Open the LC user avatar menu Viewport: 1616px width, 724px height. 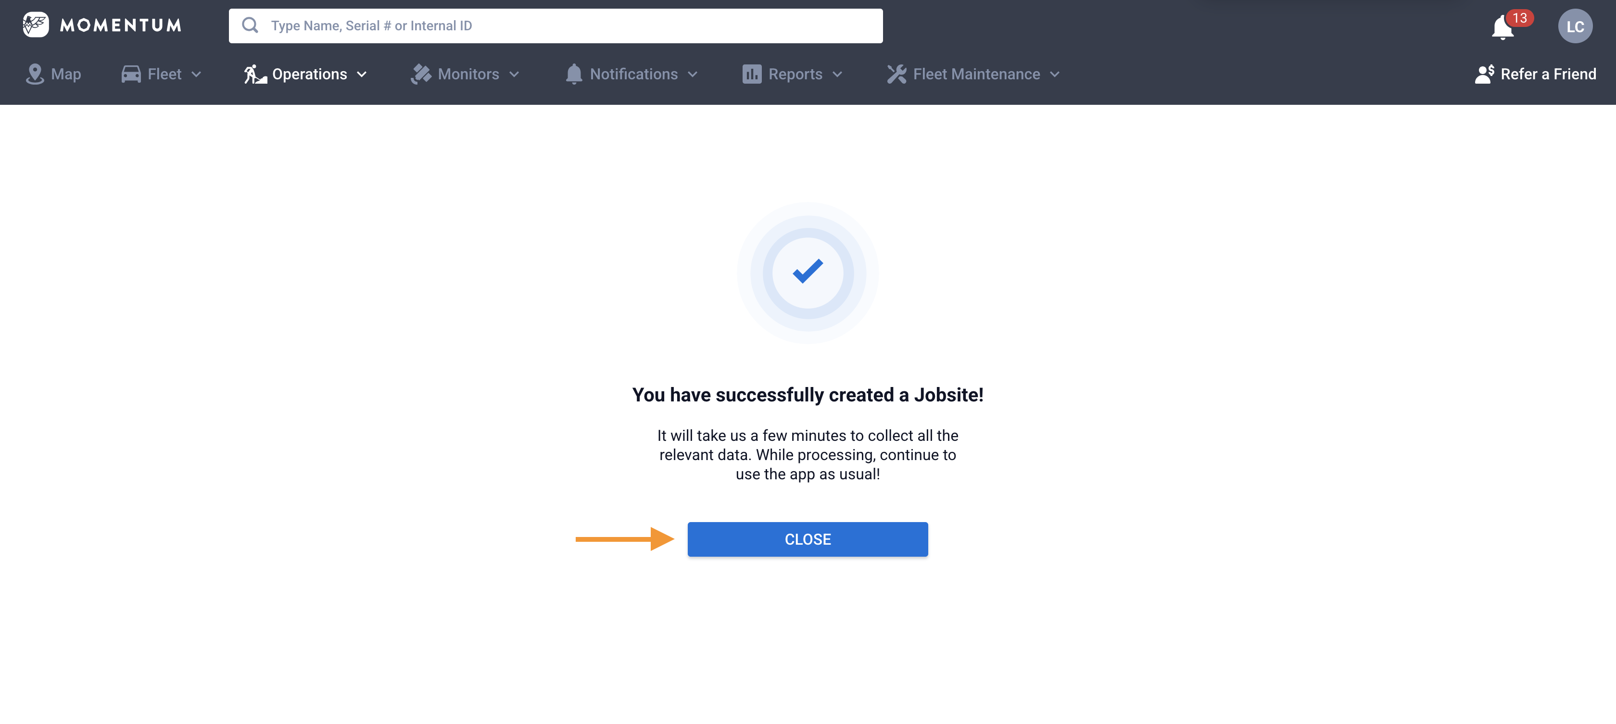pos(1575,26)
